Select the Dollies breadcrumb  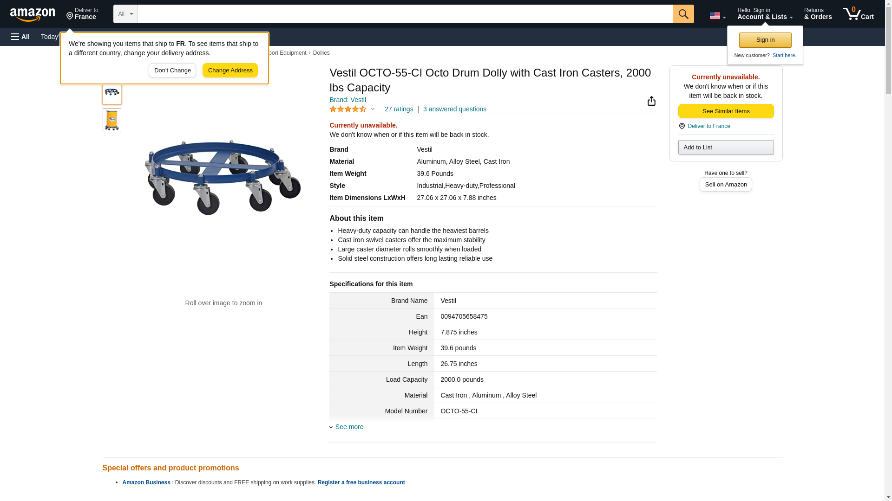click(x=321, y=53)
